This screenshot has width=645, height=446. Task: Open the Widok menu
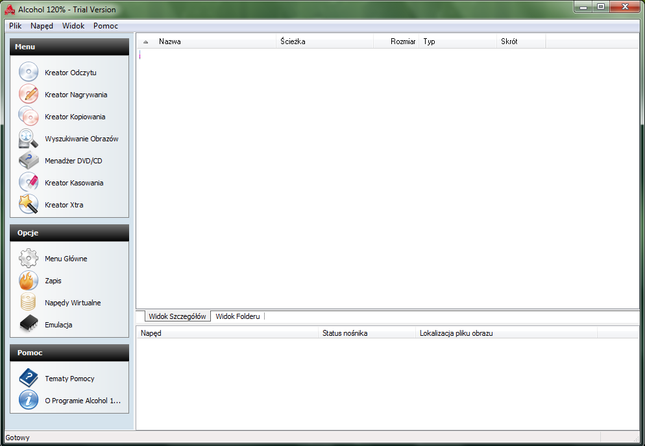pos(73,25)
